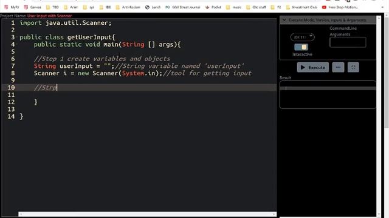Toggle fullscreen with the expand icon button
Image resolution: width=389 pixels, height=218 pixels.
point(353,67)
